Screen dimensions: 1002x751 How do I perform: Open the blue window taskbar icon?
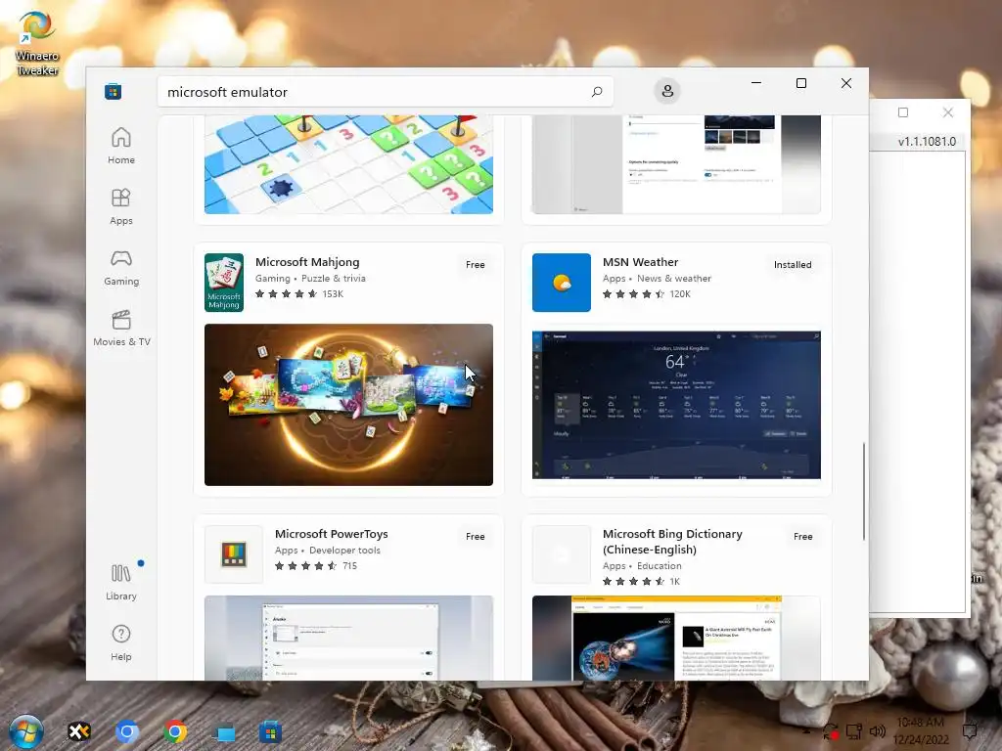[223, 733]
